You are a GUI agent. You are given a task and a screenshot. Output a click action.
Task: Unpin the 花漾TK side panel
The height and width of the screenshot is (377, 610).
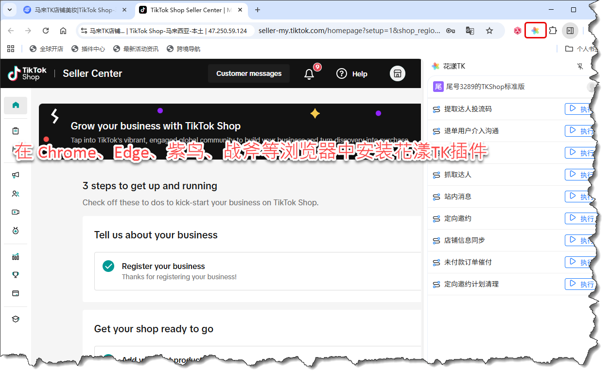(x=580, y=66)
